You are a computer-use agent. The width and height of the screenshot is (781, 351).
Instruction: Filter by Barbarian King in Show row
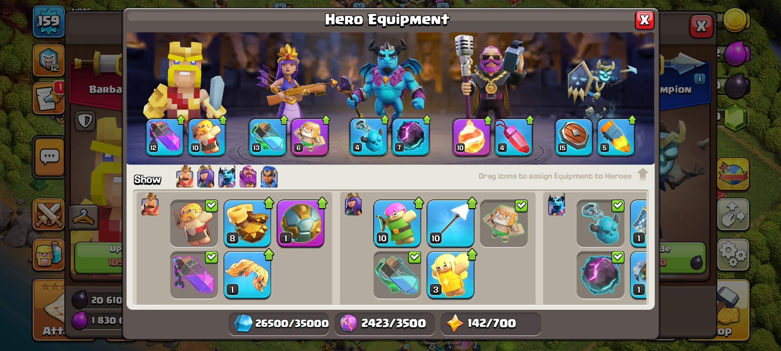pos(185,176)
